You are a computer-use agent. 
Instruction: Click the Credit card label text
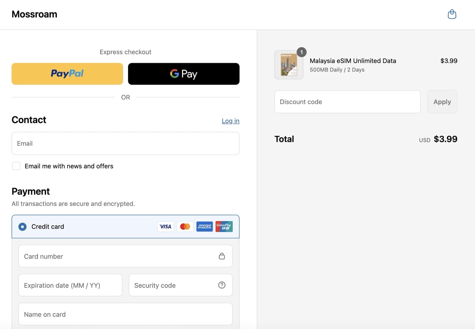click(x=47, y=227)
